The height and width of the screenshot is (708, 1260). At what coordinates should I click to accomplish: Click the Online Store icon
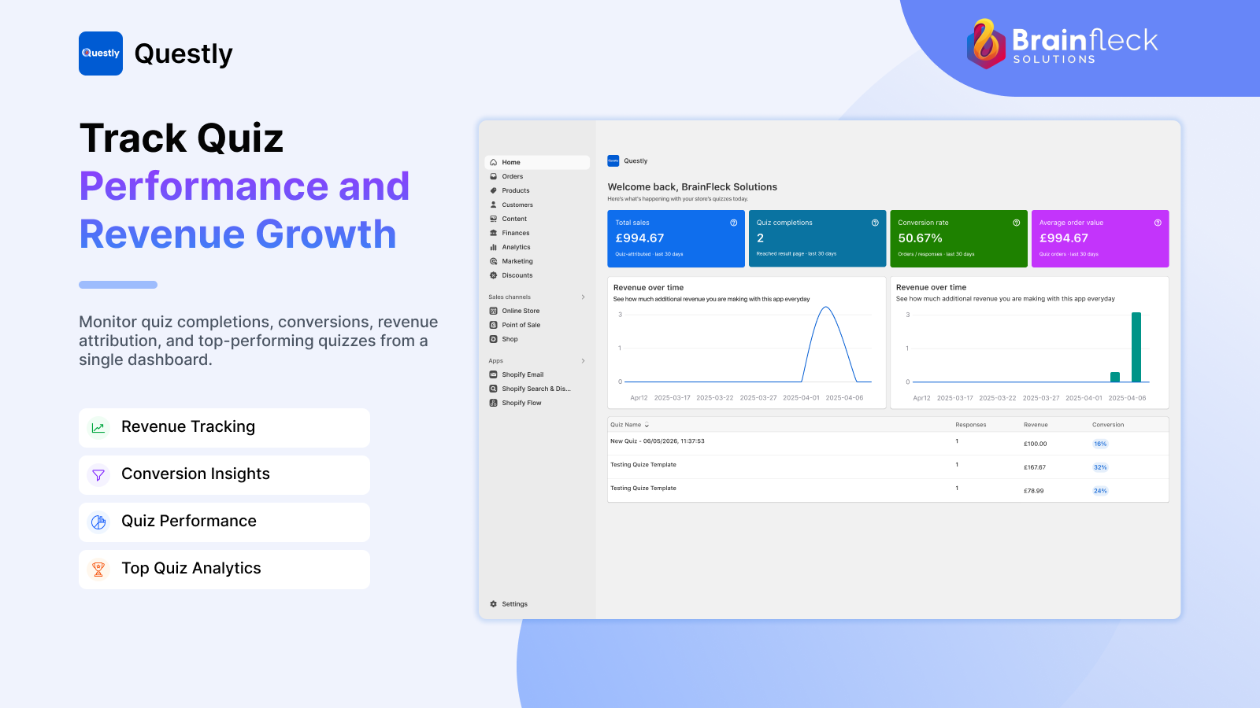494,311
